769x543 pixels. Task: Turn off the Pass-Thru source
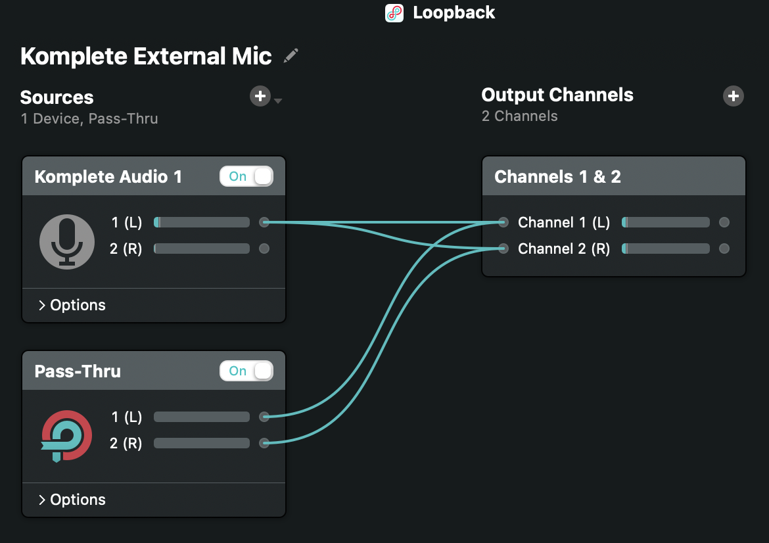point(246,371)
